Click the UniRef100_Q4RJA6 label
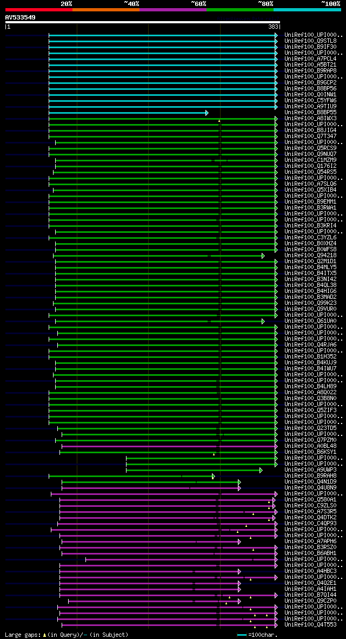Viewport: 346px width, 639px height. (310, 345)
